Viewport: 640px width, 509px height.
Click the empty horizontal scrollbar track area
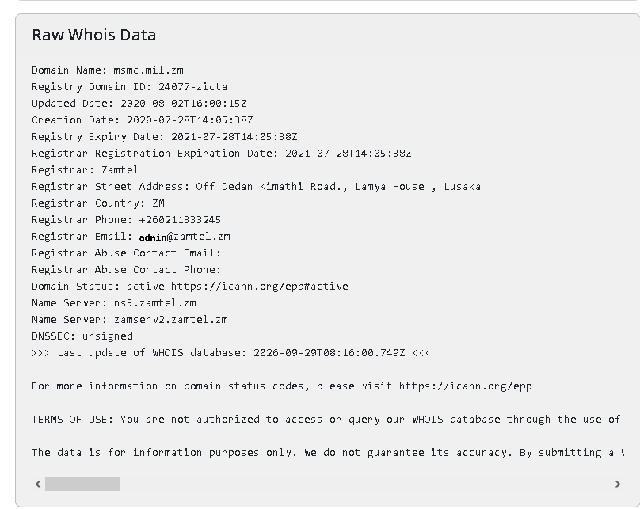click(x=365, y=484)
